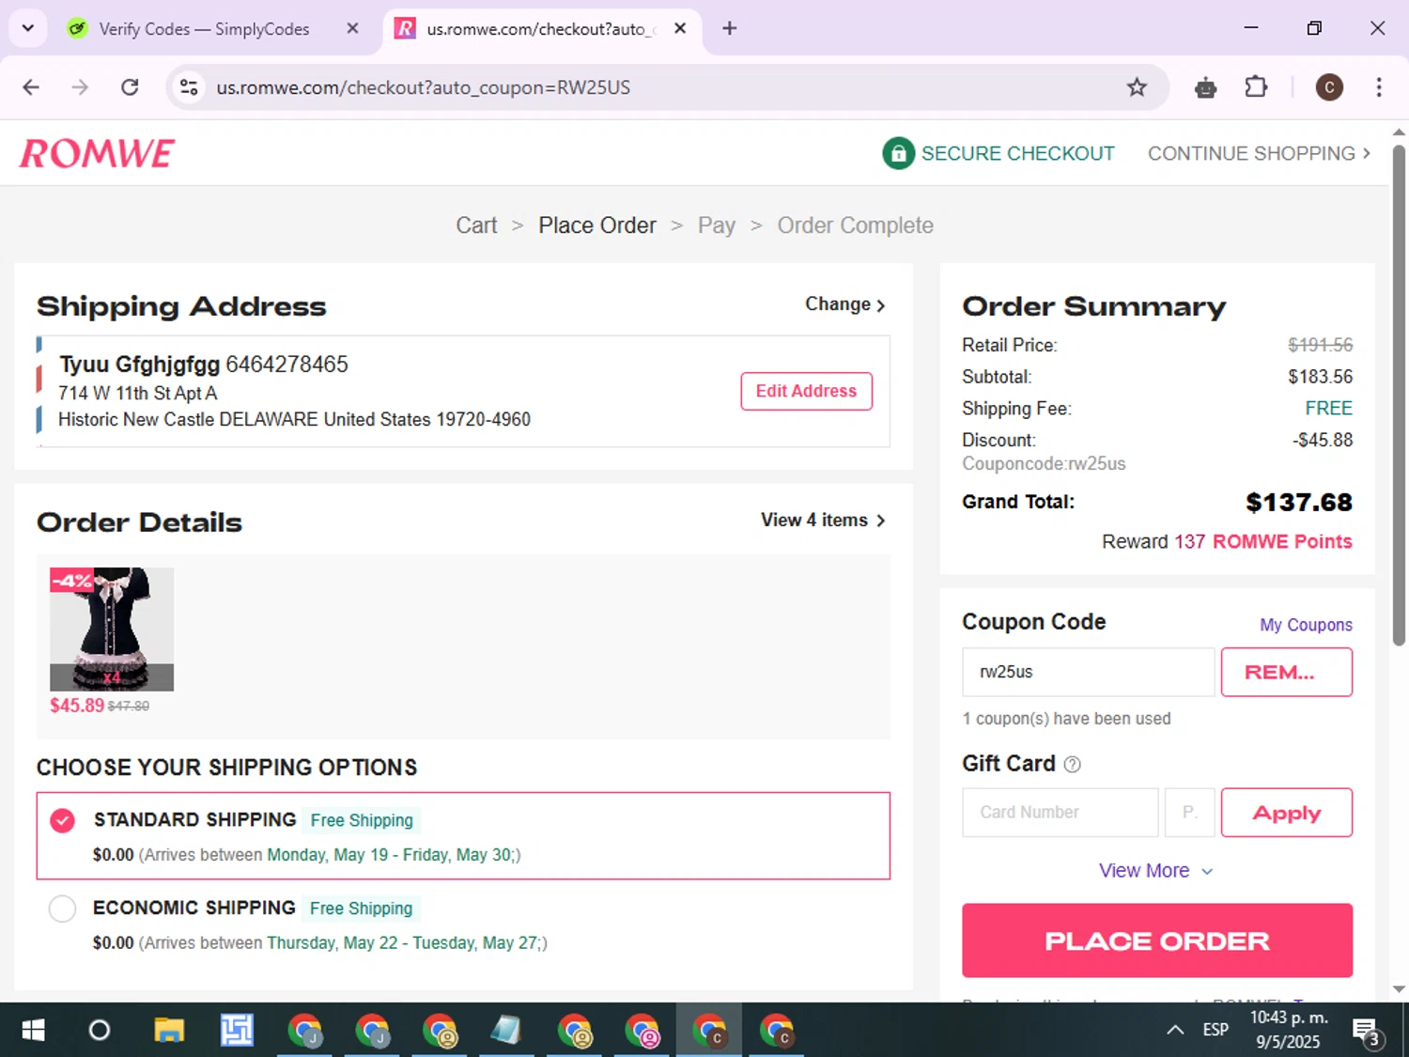Remove the applied coupon with REM... button
The width and height of the screenshot is (1409, 1057).
coord(1286,672)
